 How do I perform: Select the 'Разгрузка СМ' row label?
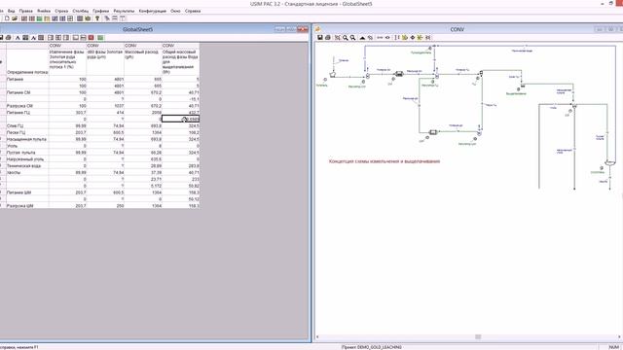tap(19, 106)
